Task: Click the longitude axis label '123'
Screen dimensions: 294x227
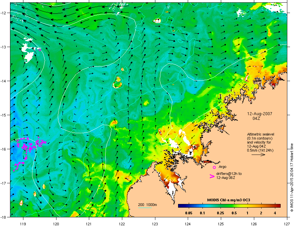Action: (x=155, y=224)
